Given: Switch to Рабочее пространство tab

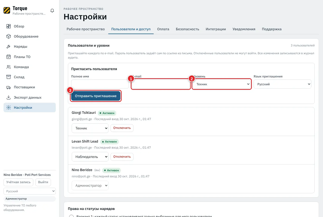Looking at the screenshot, I should (x=86, y=29).
